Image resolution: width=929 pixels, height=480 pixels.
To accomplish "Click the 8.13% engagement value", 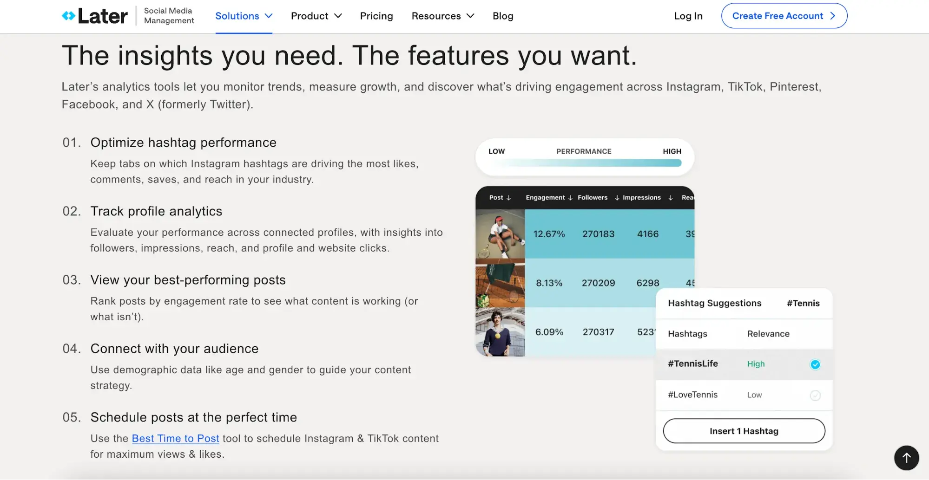I will pyautogui.click(x=549, y=283).
